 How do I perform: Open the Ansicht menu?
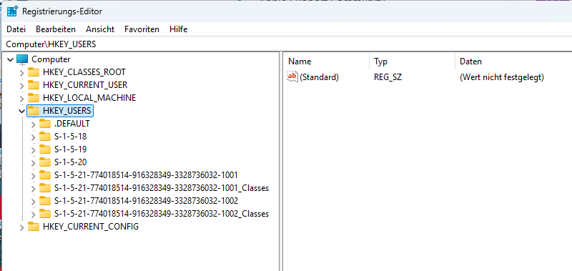pyautogui.click(x=100, y=29)
